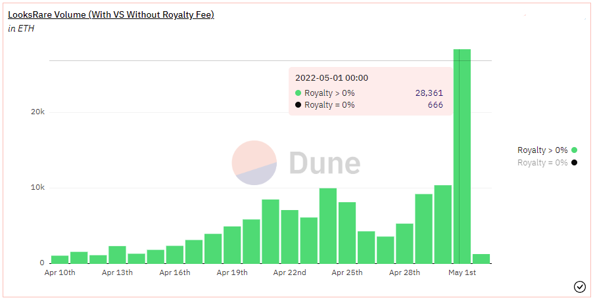Click the 20k y-axis label
Image resolution: width=595 pixels, height=300 pixels.
coord(37,112)
